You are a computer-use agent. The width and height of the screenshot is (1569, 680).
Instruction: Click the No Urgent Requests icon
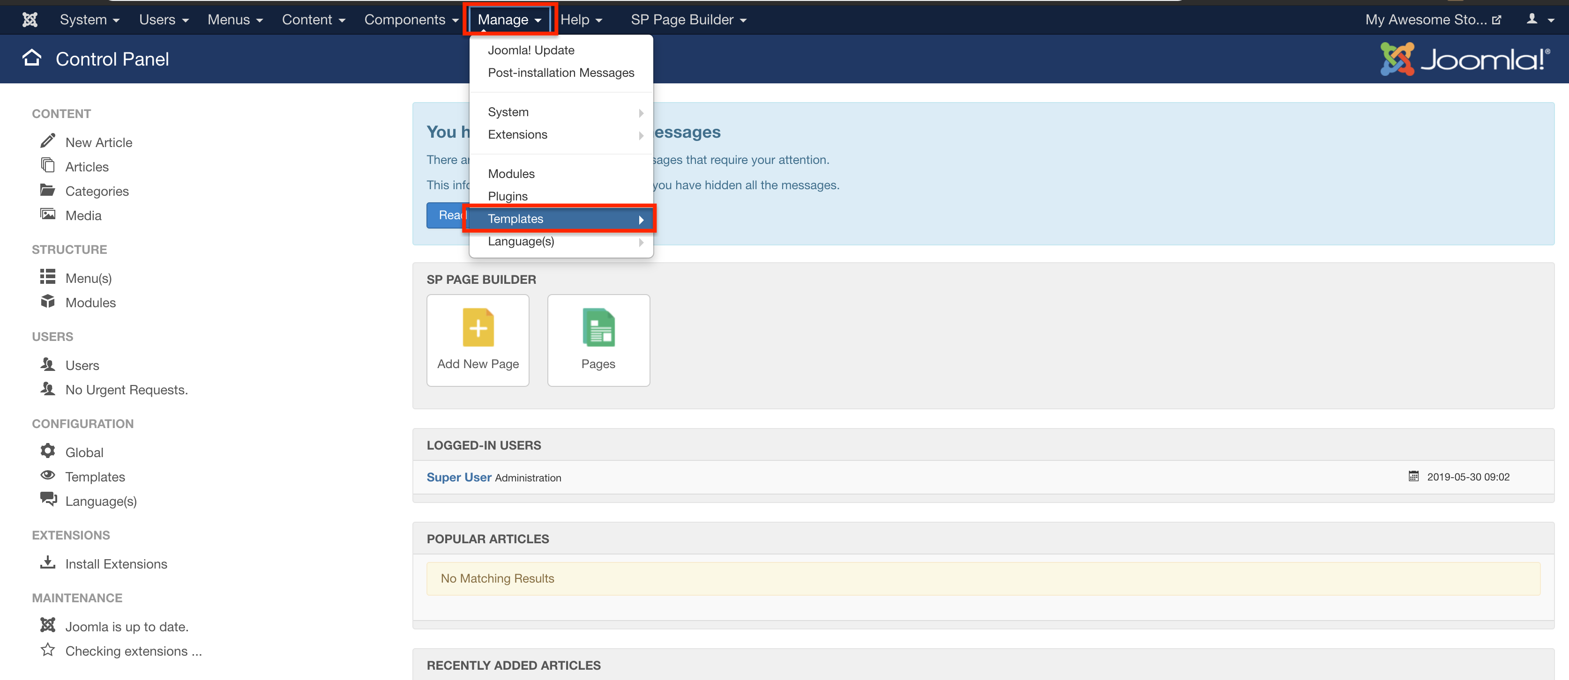(x=47, y=388)
